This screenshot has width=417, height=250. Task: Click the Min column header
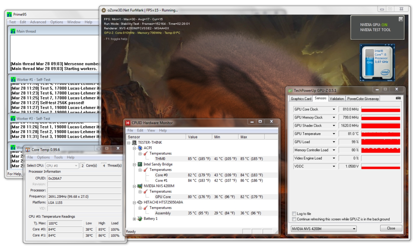(x=225, y=137)
